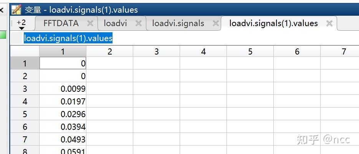Image resolution: width=359 pixels, height=154 pixels.
Task: Open the +2 hidden tabs dropdown
Action: (x=22, y=25)
